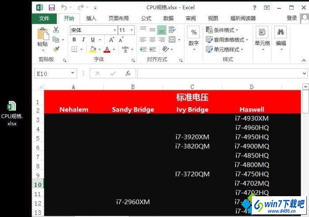Select cell containing i7-3920XM
Image resolution: width=309 pixels, height=217 pixels.
pos(192,137)
